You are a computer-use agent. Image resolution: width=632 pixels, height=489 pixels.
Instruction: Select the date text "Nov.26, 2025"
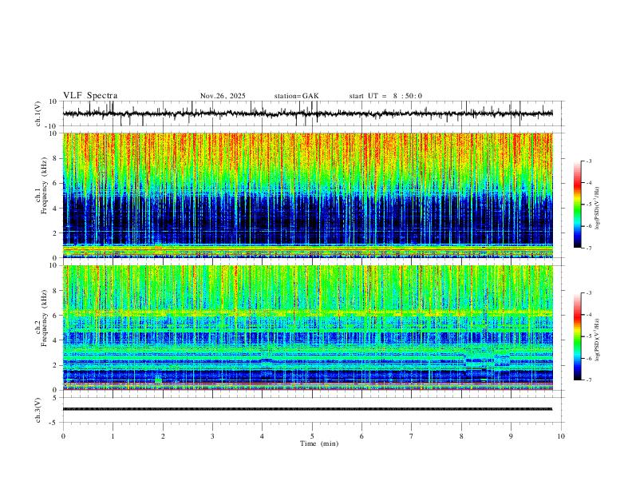pyautogui.click(x=223, y=96)
